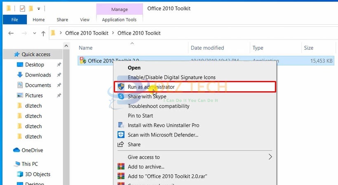Click the OneDrive cloud icon

(x=16, y=150)
